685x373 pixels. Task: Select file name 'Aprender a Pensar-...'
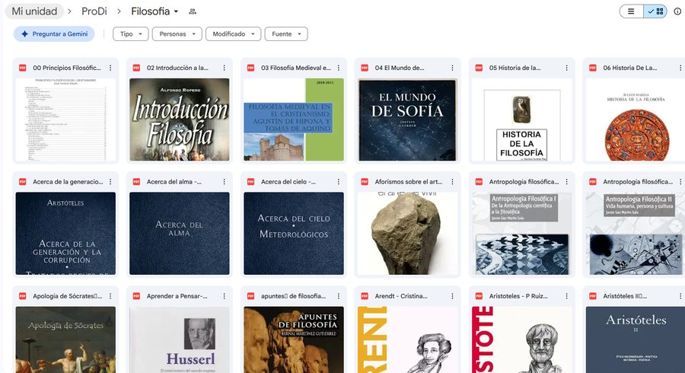(x=177, y=296)
